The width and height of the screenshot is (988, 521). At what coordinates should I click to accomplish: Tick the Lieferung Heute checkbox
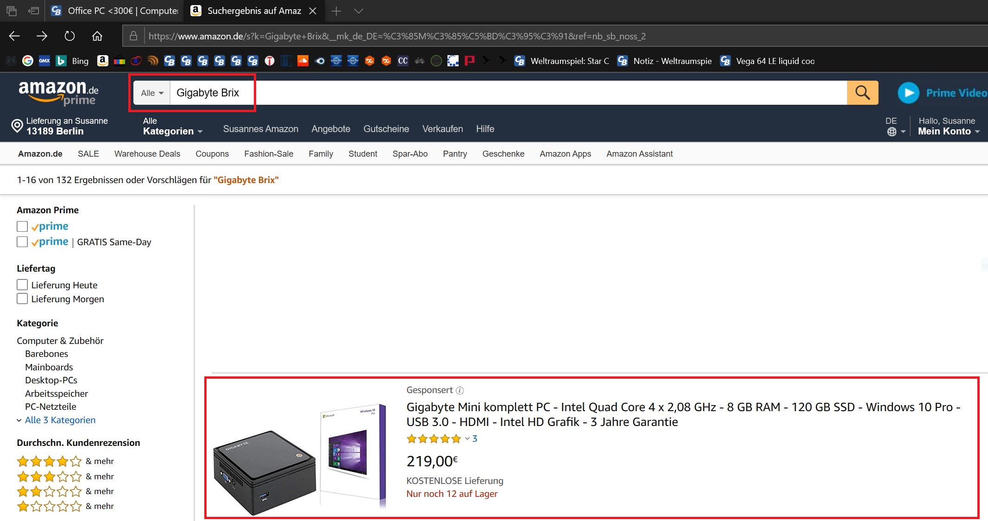pyautogui.click(x=22, y=285)
